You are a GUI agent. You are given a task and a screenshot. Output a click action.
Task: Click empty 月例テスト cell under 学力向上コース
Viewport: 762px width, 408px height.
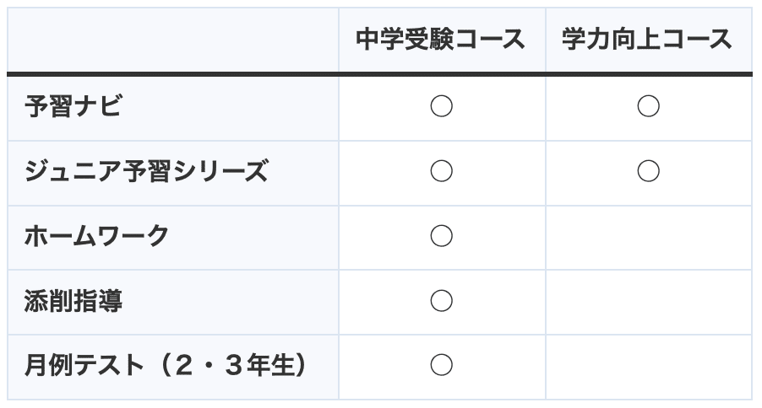(x=649, y=368)
